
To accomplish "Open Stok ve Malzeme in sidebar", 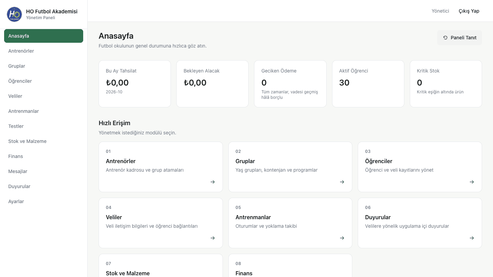I will (43, 141).
